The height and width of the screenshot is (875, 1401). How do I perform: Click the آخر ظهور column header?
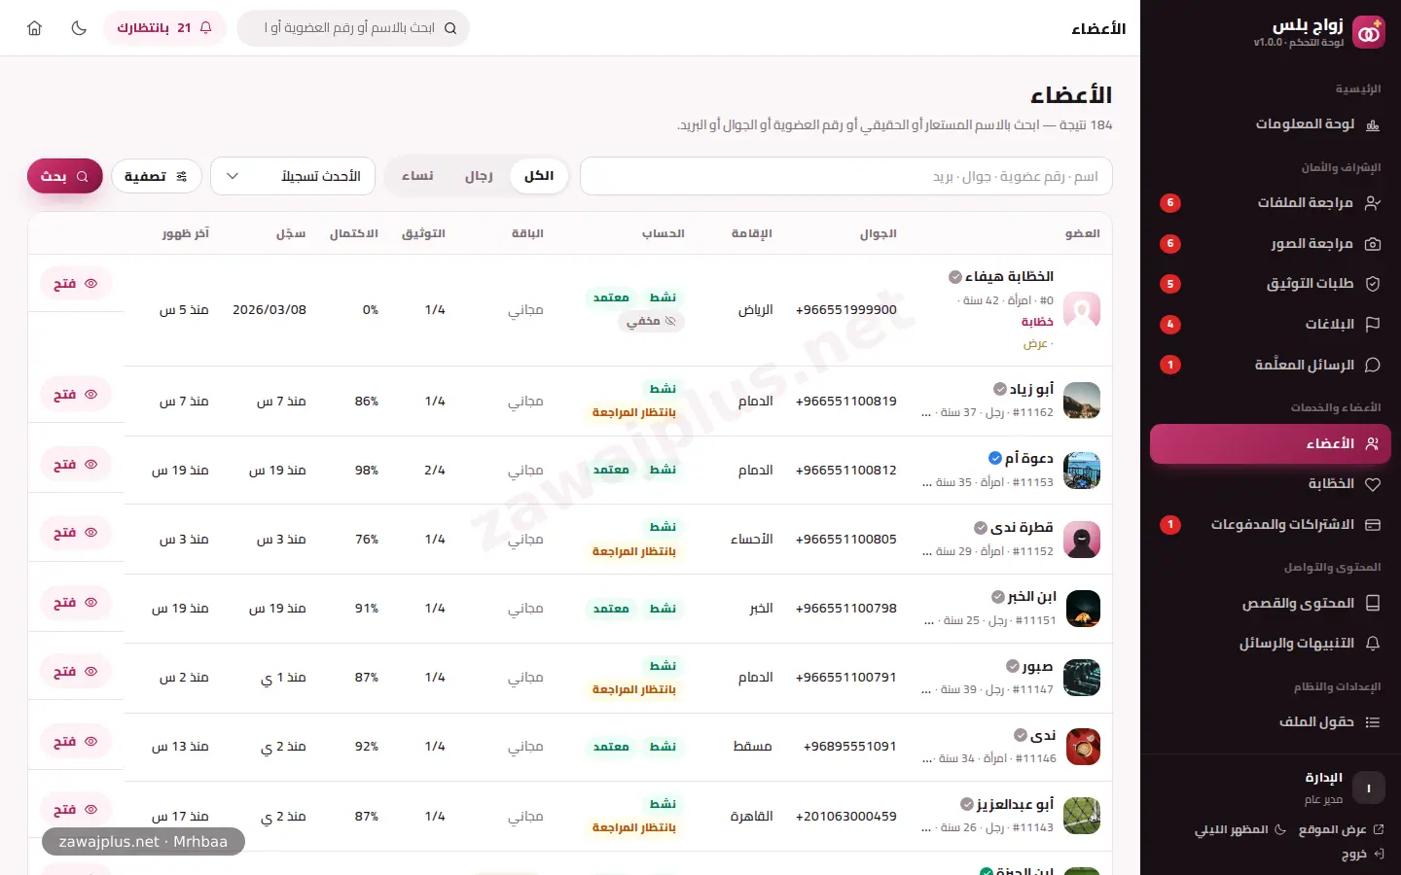(x=186, y=233)
